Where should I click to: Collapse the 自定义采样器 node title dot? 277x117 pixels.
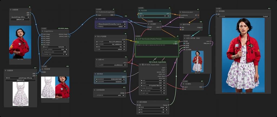[184, 38]
